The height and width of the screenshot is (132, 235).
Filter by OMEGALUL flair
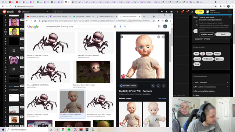[208, 59]
